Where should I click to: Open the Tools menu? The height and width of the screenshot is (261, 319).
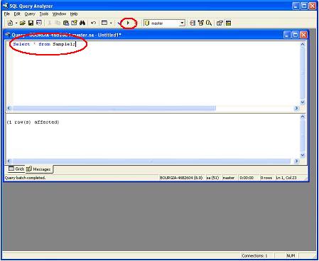point(44,14)
